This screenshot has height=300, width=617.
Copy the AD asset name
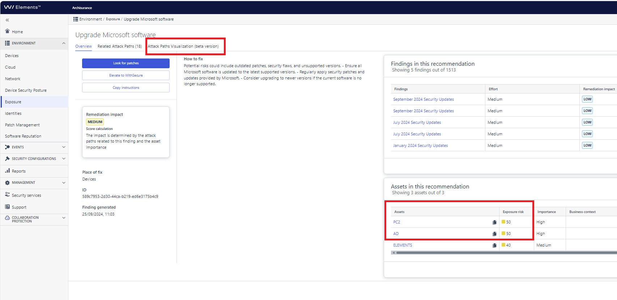(494, 234)
